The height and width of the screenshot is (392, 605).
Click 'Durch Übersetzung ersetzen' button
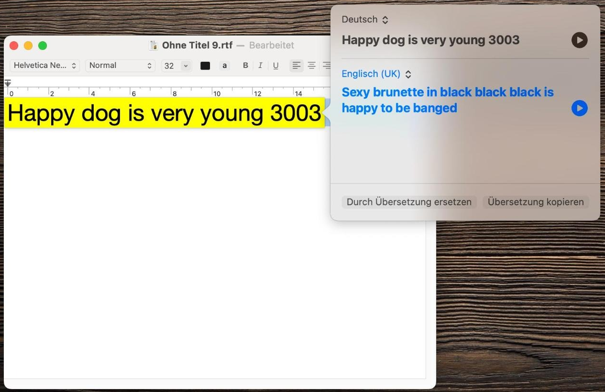click(x=409, y=202)
